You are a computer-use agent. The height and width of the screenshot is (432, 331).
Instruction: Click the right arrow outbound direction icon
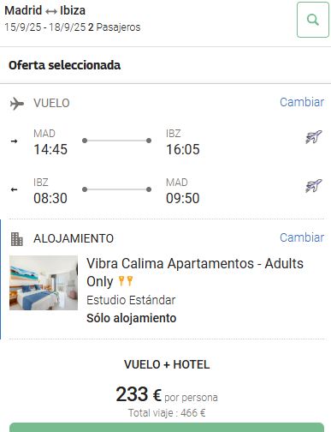(14, 141)
